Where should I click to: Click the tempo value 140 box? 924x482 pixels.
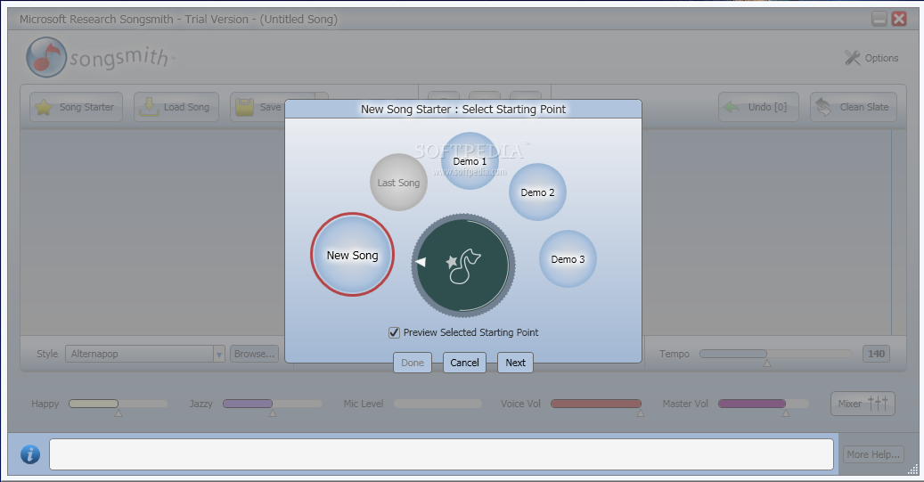(876, 354)
